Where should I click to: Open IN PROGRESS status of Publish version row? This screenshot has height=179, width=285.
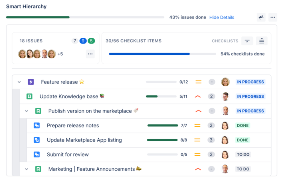tap(250, 111)
